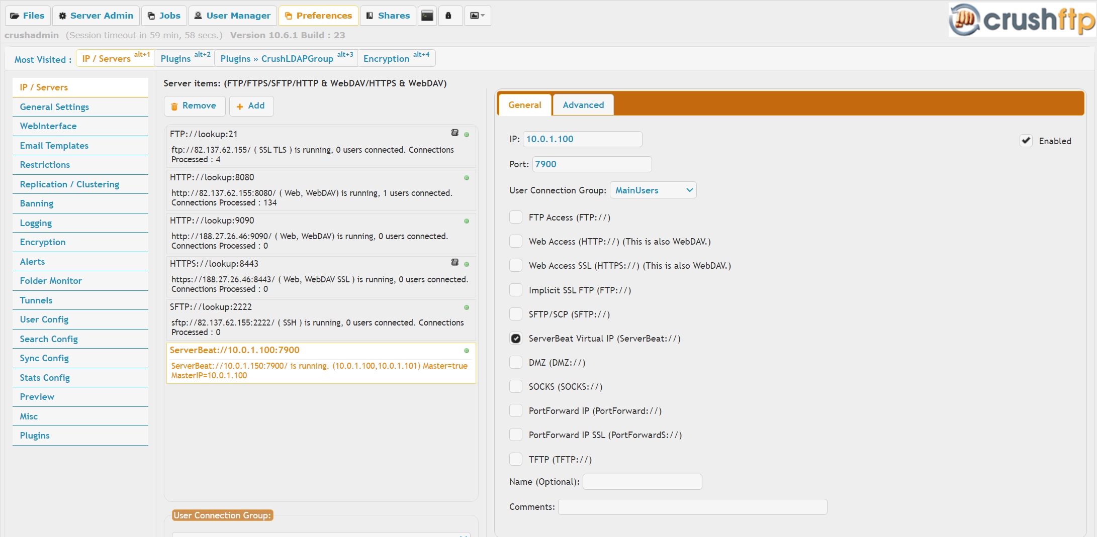Select FTP://lookup:21 server item
1097x537 pixels.
[x=321, y=146]
